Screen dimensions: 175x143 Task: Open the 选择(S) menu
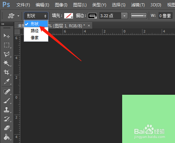[119, 5]
